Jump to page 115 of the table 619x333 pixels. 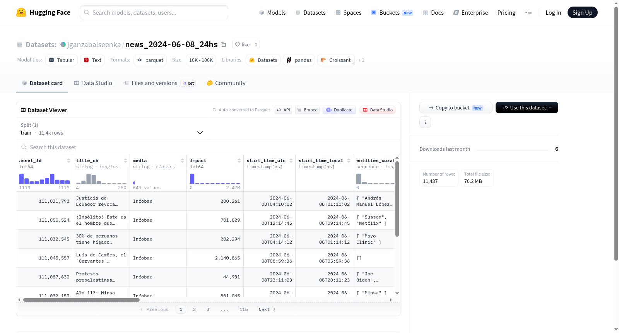tap(243, 309)
